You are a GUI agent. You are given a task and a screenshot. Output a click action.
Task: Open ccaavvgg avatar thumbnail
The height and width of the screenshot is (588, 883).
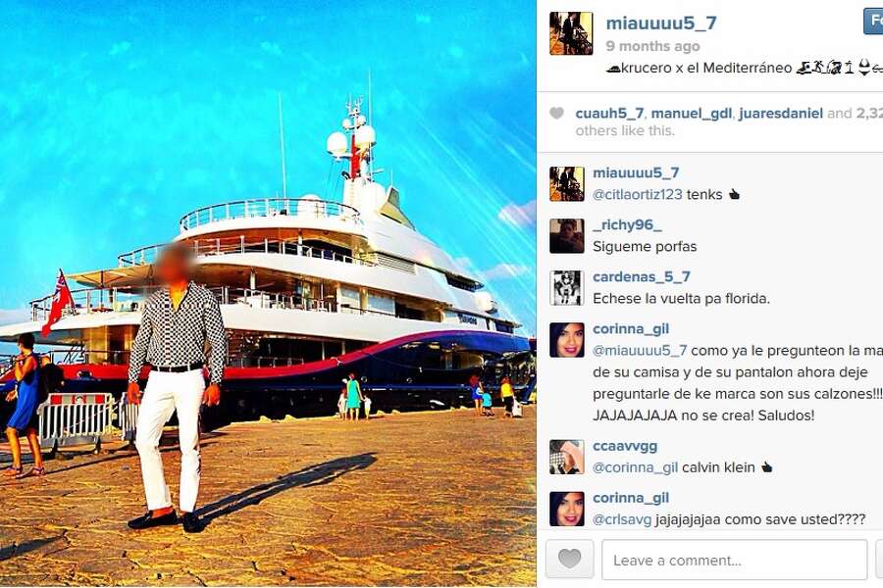click(x=566, y=457)
